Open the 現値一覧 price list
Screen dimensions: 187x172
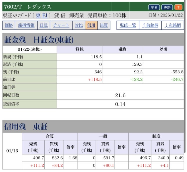(x=127, y=25)
